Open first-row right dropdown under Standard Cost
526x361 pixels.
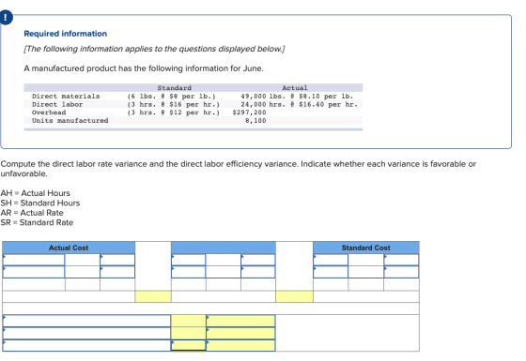click(401, 260)
